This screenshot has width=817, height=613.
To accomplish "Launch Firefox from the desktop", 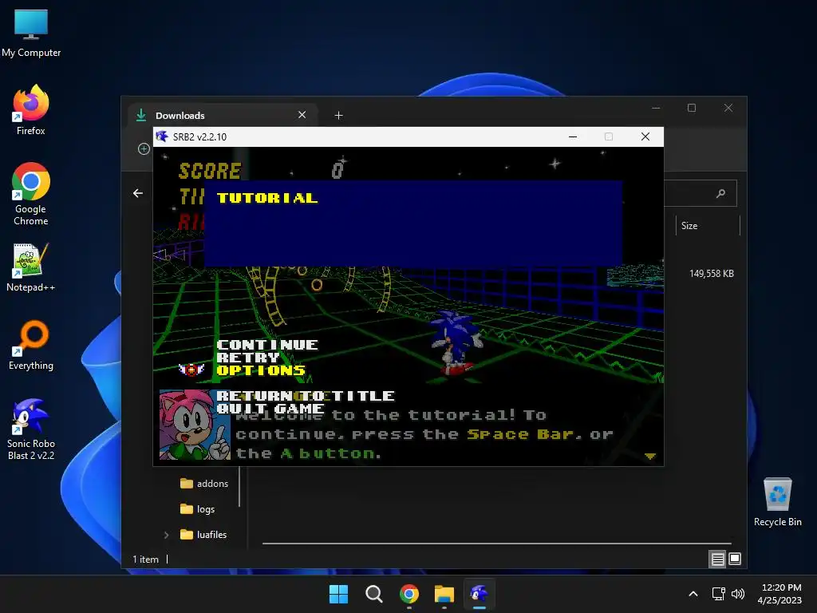I will (31, 110).
